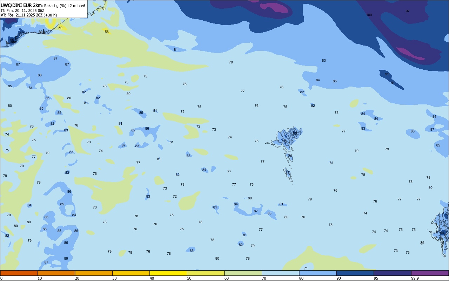The height and width of the screenshot is (281, 449).
Task: Click the humidity value 89 on the map
Action: point(66,258)
